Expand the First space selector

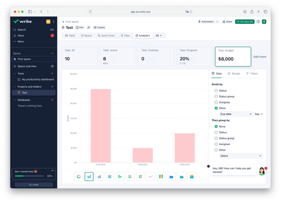click(33, 59)
